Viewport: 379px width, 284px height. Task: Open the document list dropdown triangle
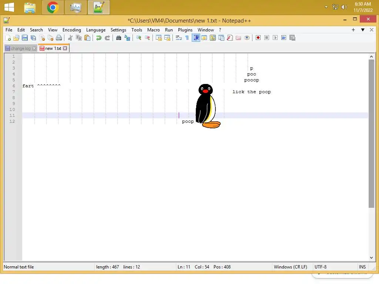tap(363, 30)
